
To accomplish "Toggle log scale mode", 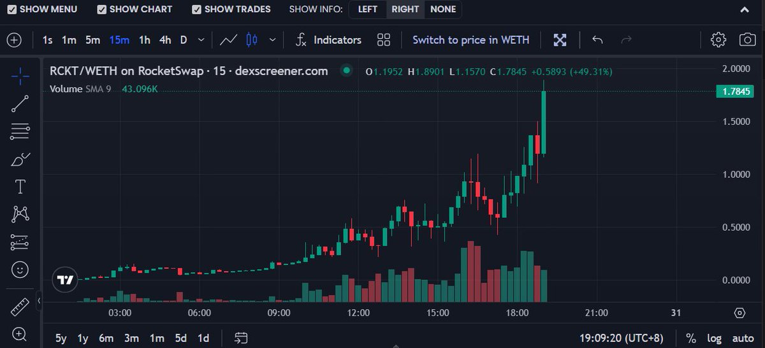I will point(715,338).
